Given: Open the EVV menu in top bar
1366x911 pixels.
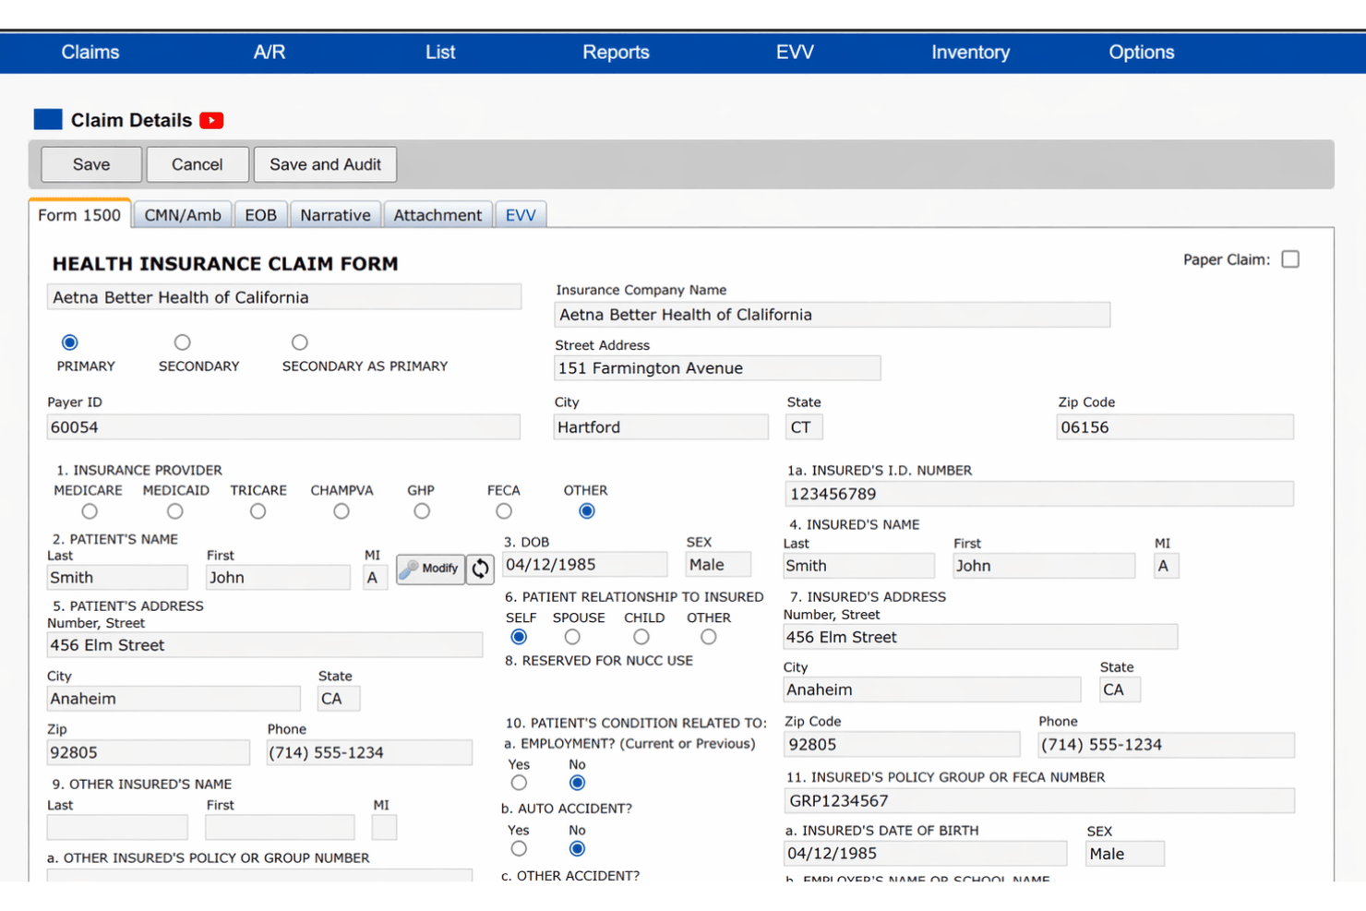Looking at the screenshot, I should [795, 53].
